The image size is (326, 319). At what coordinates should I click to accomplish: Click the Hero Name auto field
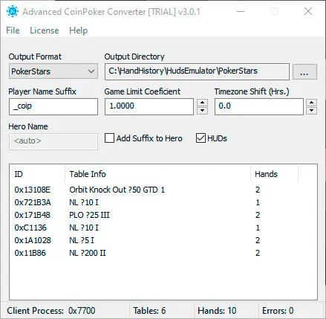(53, 141)
